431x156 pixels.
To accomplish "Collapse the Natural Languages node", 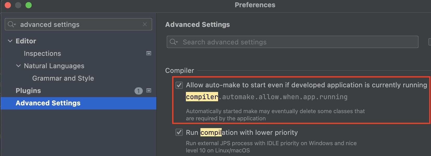I will 18,66.
